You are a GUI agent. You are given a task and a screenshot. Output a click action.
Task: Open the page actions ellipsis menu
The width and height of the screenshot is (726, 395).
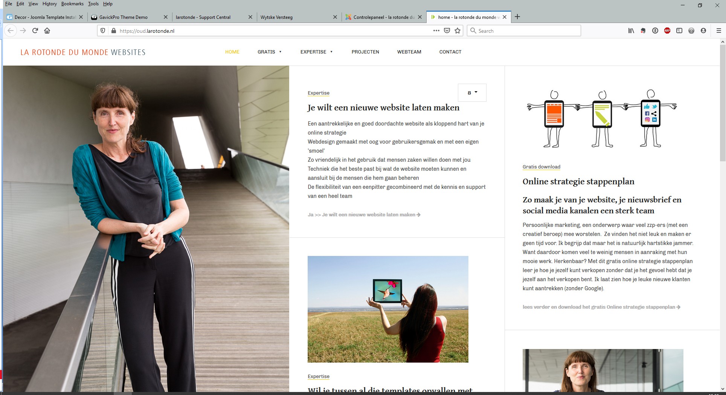pyautogui.click(x=436, y=31)
